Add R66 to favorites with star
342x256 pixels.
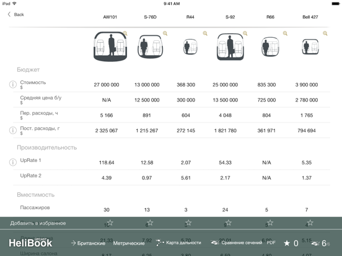click(x=270, y=223)
